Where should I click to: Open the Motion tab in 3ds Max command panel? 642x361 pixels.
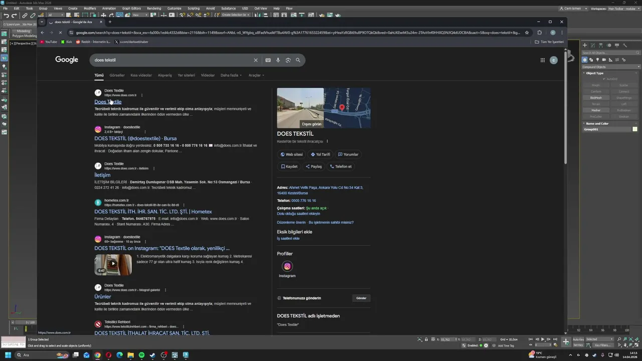(x=609, y=45)
